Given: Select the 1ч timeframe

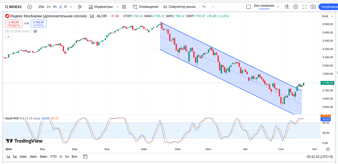Looking at the screenshot, I should [49, 6].
